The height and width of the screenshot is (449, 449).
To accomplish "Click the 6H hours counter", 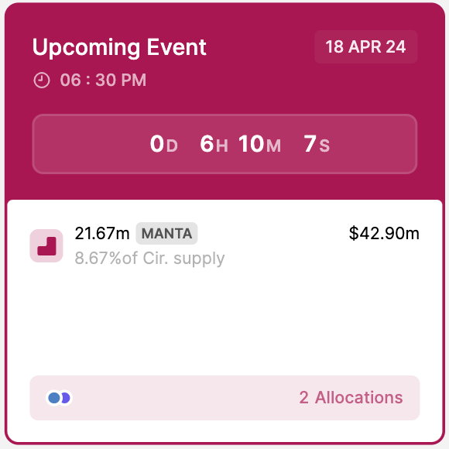I will (x=214, y=144).
